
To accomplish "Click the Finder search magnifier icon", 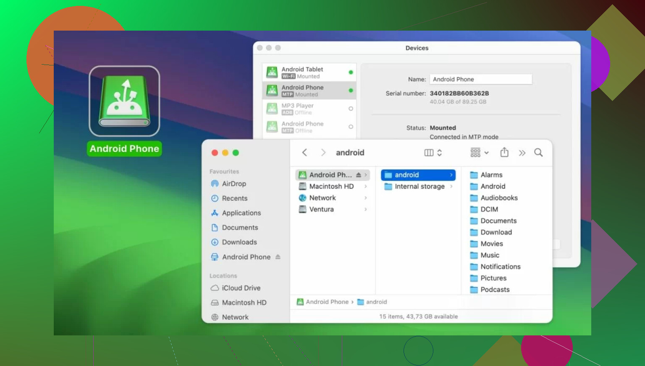I will 538,153.
